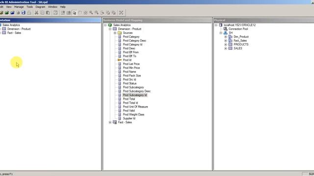Select the Prod Unit Of Measure column

click(135, 107)
